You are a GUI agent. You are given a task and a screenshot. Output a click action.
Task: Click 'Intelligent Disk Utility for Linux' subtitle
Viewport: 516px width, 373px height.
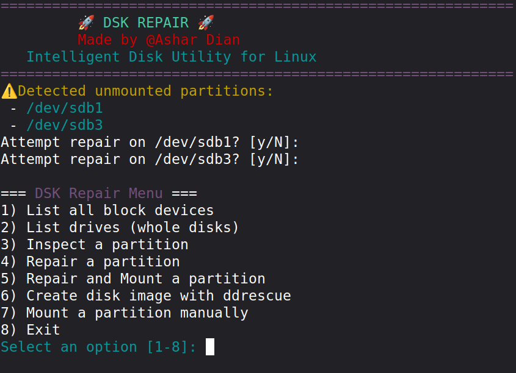(x=172, y=57)
